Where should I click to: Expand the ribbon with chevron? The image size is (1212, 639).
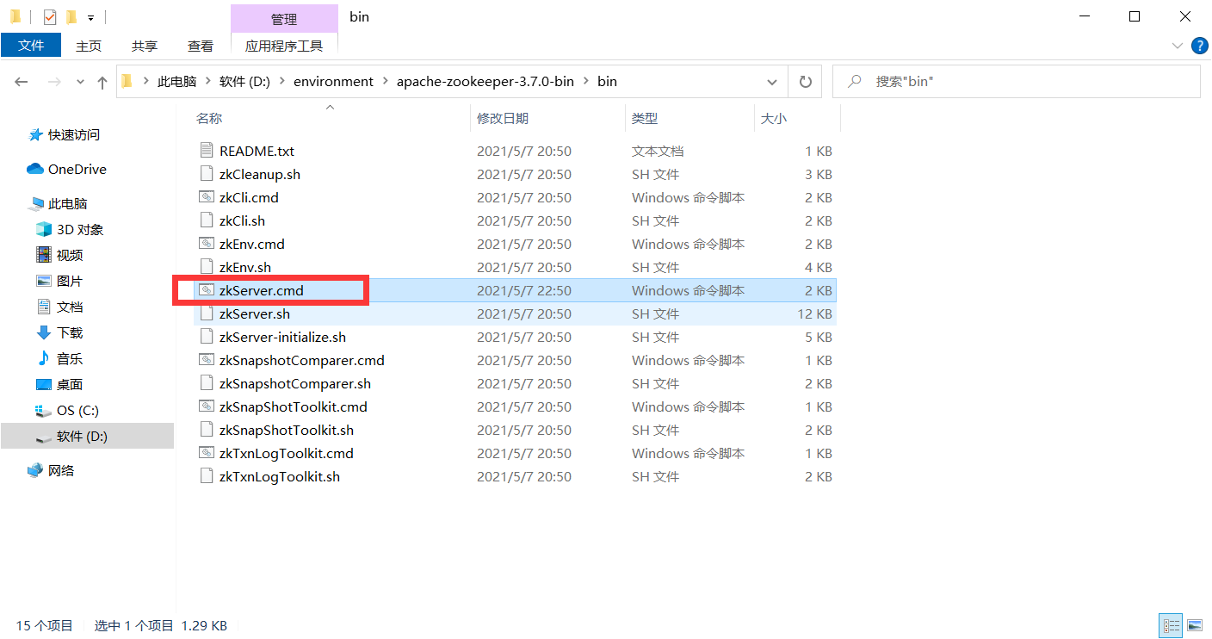tap(1177, 46)
